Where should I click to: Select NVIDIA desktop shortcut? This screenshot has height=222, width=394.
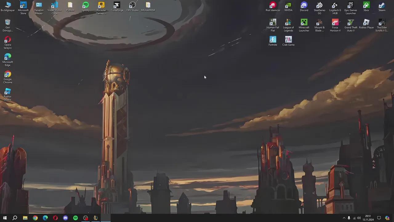[288, 7]
